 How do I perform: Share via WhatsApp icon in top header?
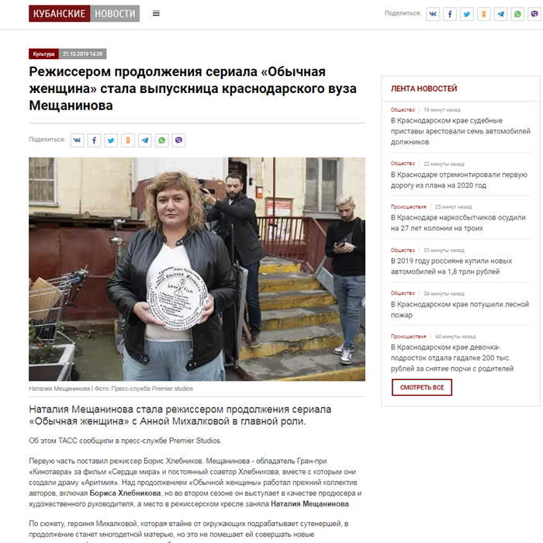click(x=517, y=14)
